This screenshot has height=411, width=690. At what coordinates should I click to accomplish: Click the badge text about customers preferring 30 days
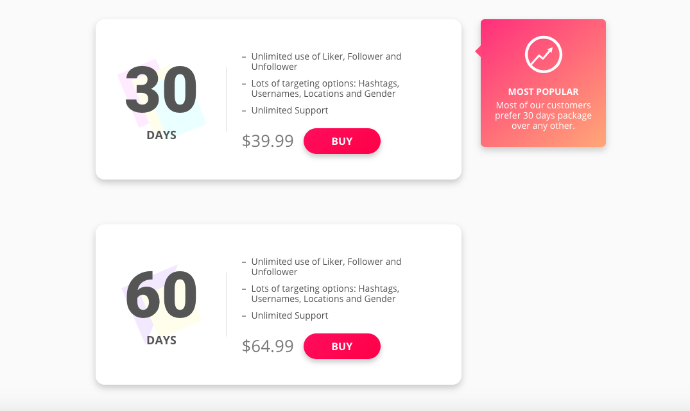(x=543, y=115)
